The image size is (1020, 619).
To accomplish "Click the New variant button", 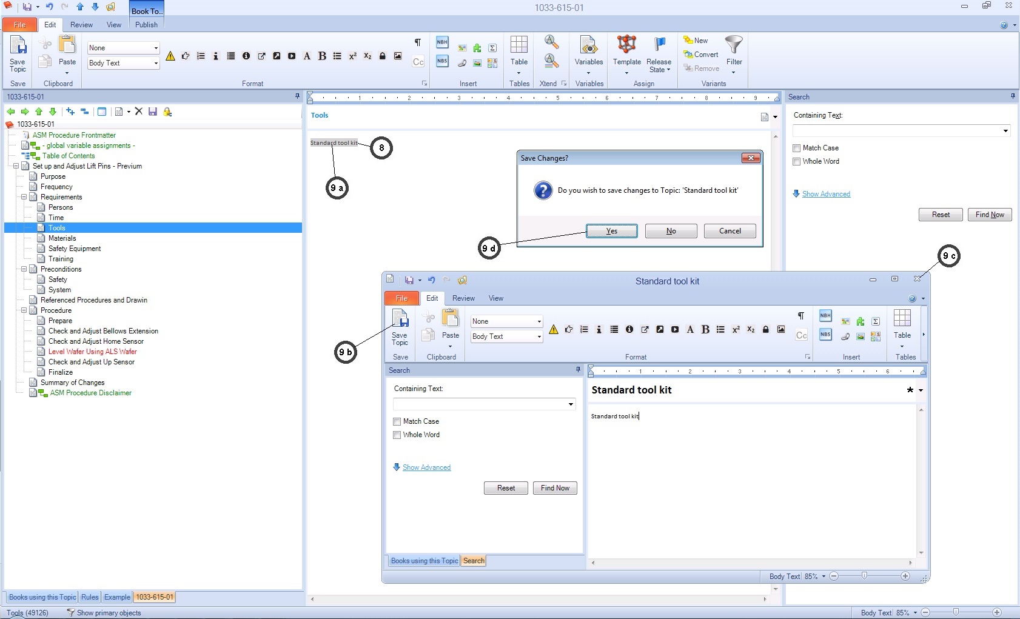I will coord(696,41).
